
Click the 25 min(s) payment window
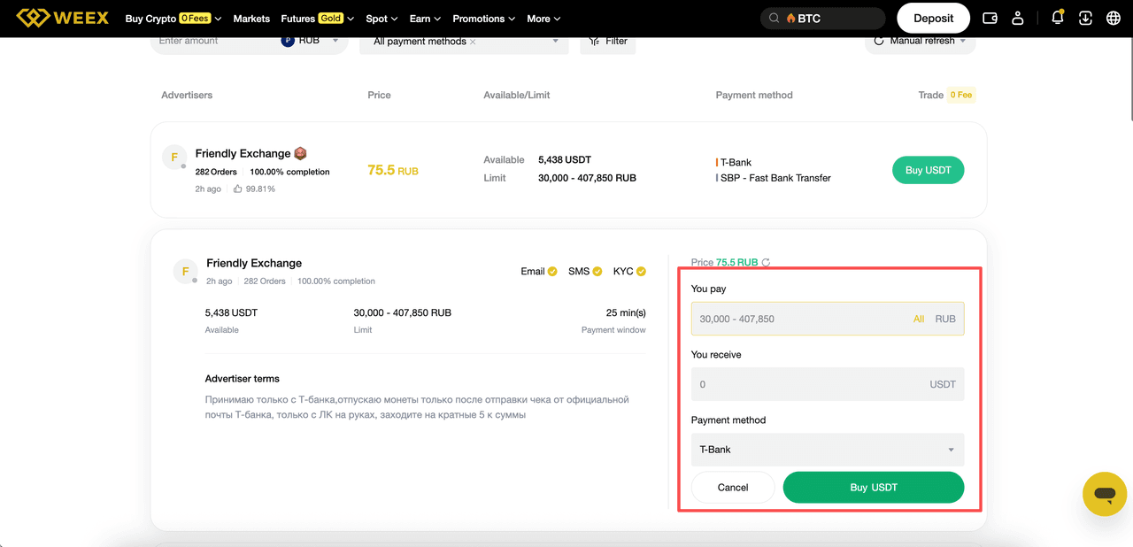click(x=626, y=312)
